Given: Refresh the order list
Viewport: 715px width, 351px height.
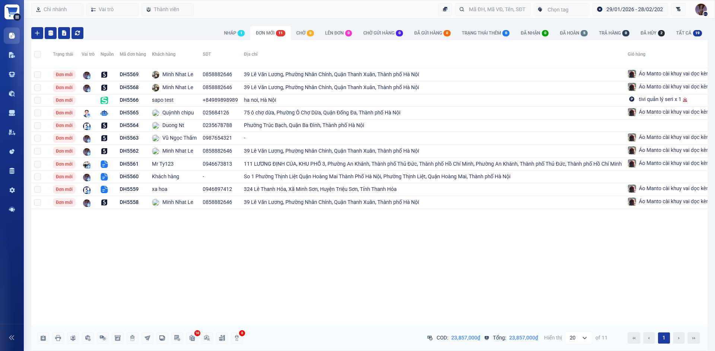Looking at the screenshot, I should tap(77, 33).
